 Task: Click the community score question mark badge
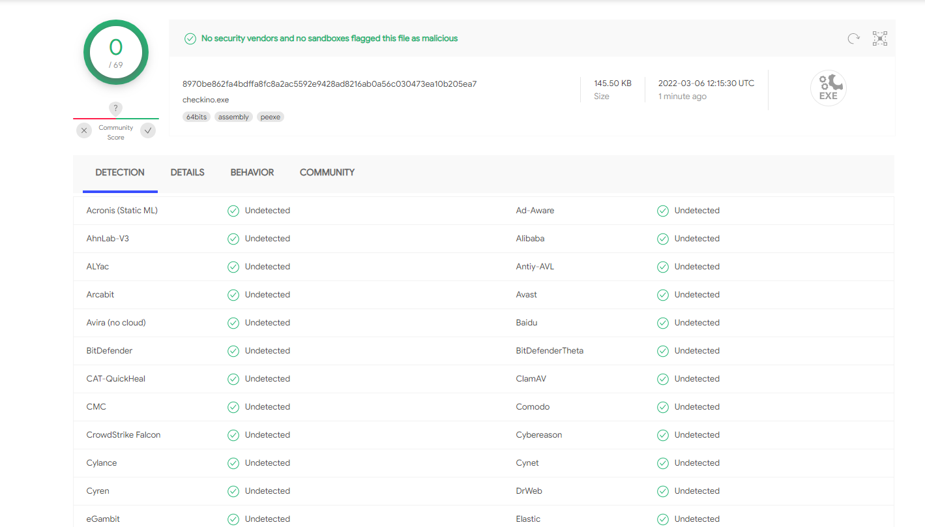(x=115, y=108)
